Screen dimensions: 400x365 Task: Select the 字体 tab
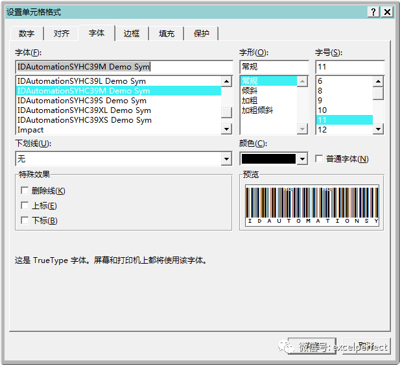click(97, 33)
